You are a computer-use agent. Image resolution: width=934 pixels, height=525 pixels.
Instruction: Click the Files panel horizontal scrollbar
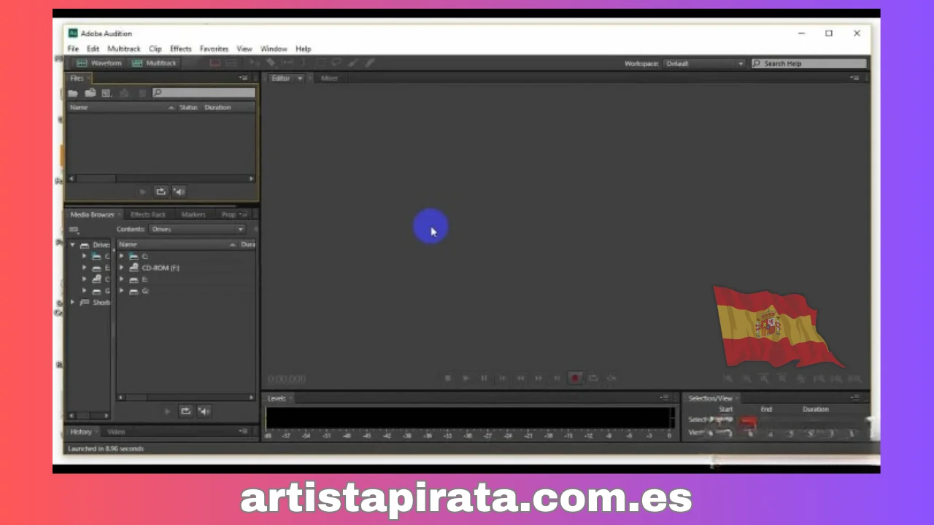click(x=161, y=179)
